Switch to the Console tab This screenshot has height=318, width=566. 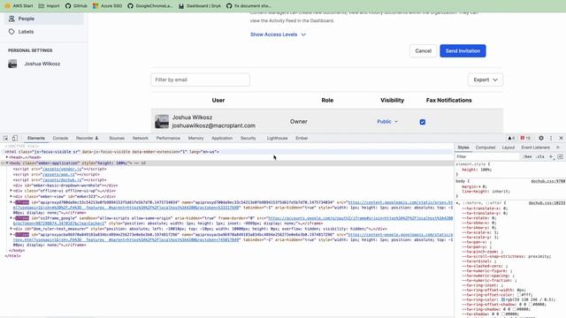pyautogui.click(x=60, y=138)
